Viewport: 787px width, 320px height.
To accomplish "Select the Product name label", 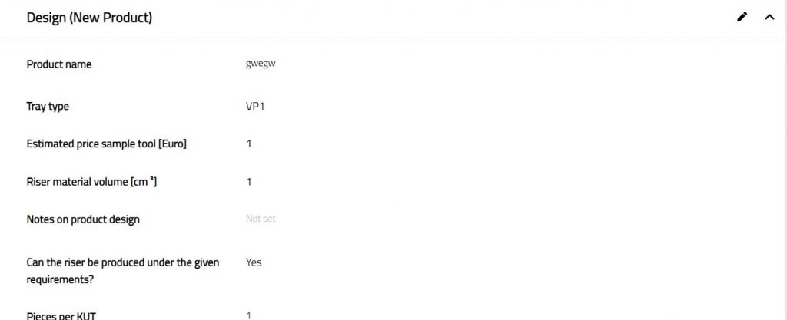I will pos(59,64).
